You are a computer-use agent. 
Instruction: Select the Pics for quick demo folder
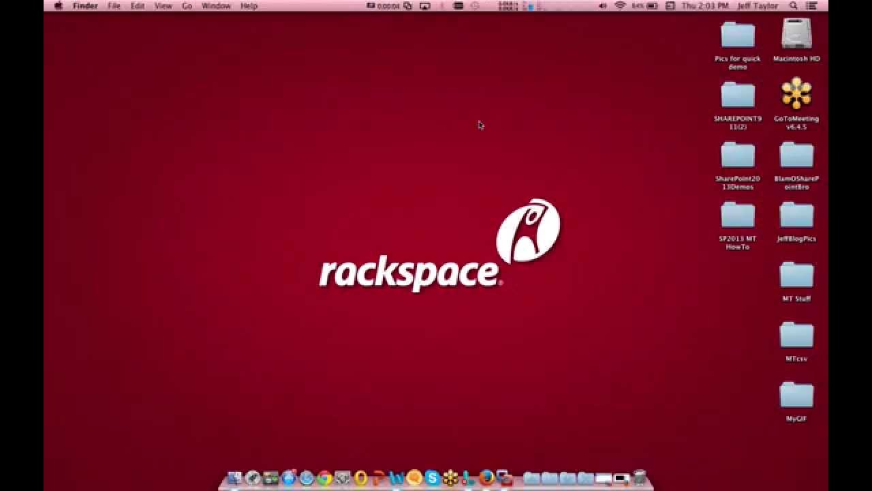(738, 46)
